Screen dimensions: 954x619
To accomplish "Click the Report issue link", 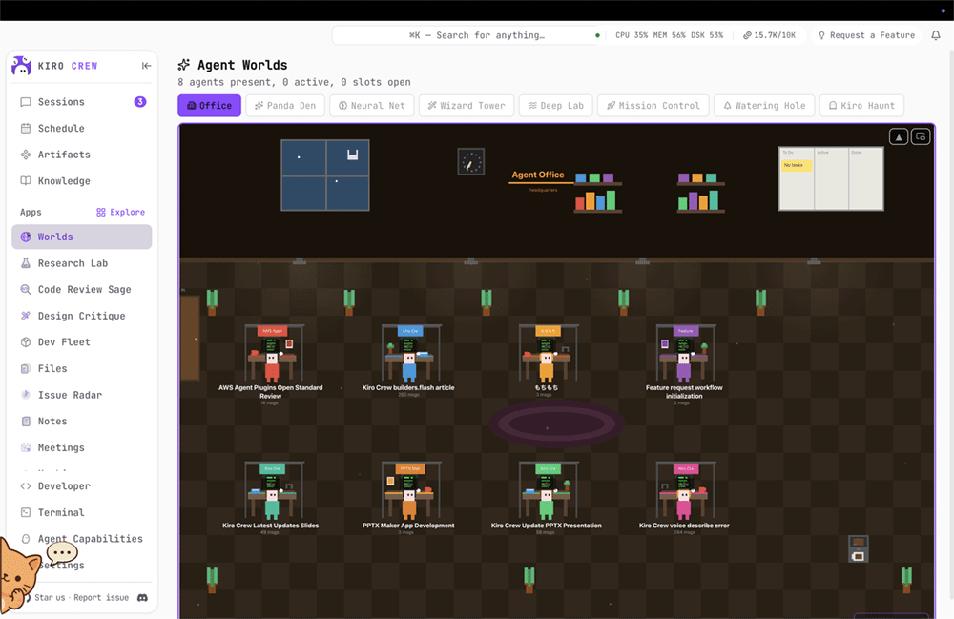I will [x=101, y=598].
